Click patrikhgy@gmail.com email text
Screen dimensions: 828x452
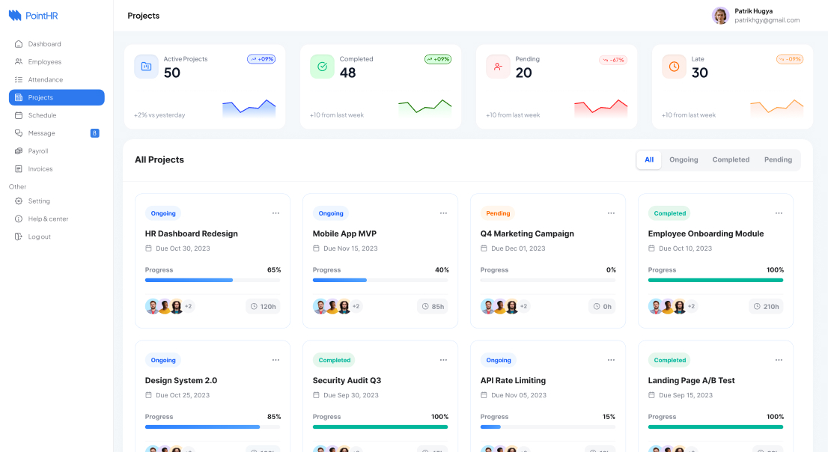point(767,21)
